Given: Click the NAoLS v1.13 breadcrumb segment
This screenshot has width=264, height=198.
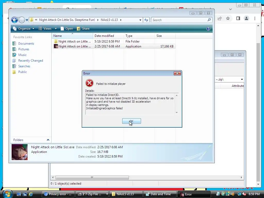Looking at the screenshot, I should [x=109, y=20].
